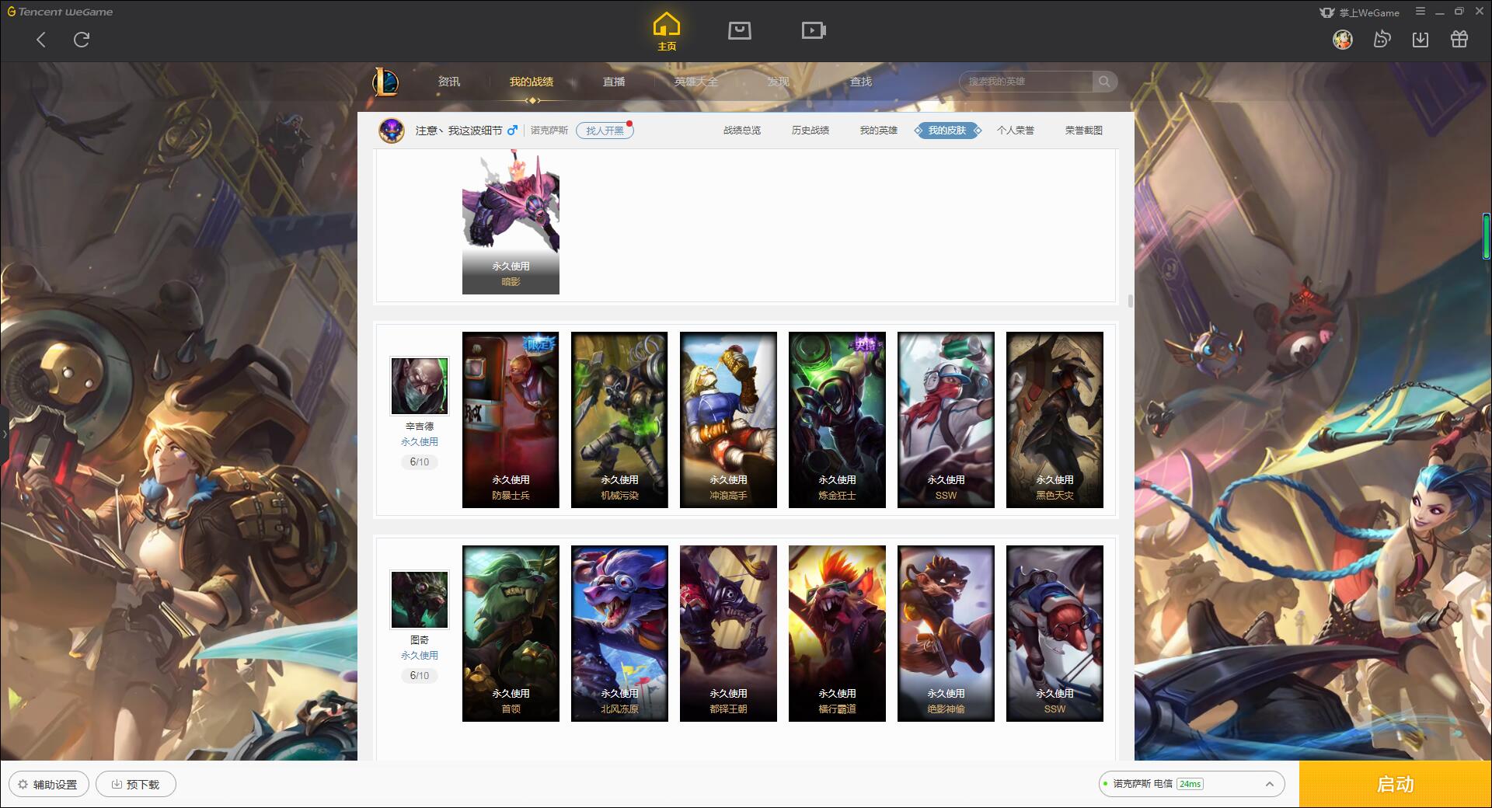Open the 机械污染 skin card
This screenshot has height=808, width=1492.
pos(619,420)
